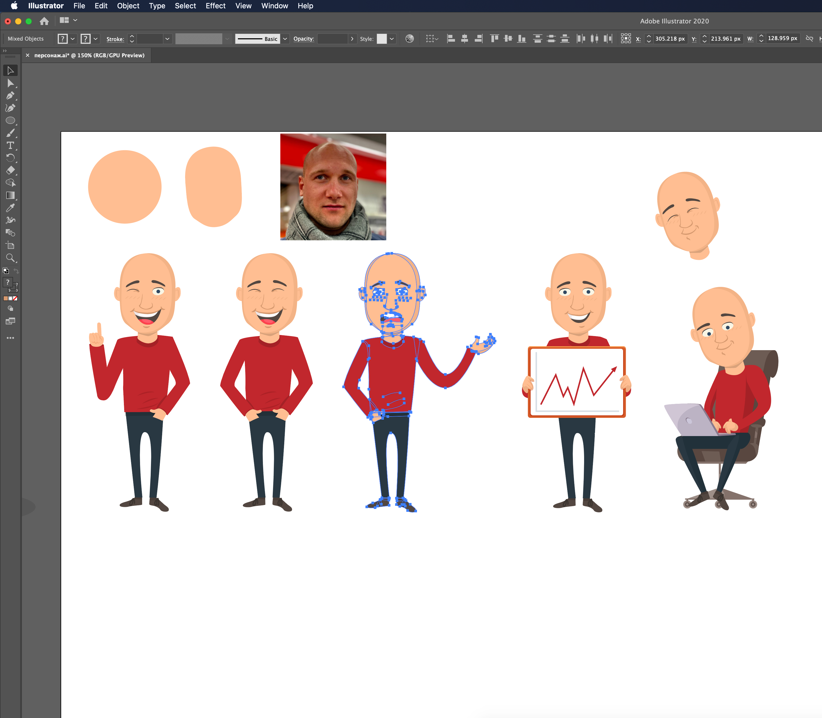Select the Gradient tool
This screenshot has width=822, height=718.
pos(10,195)
